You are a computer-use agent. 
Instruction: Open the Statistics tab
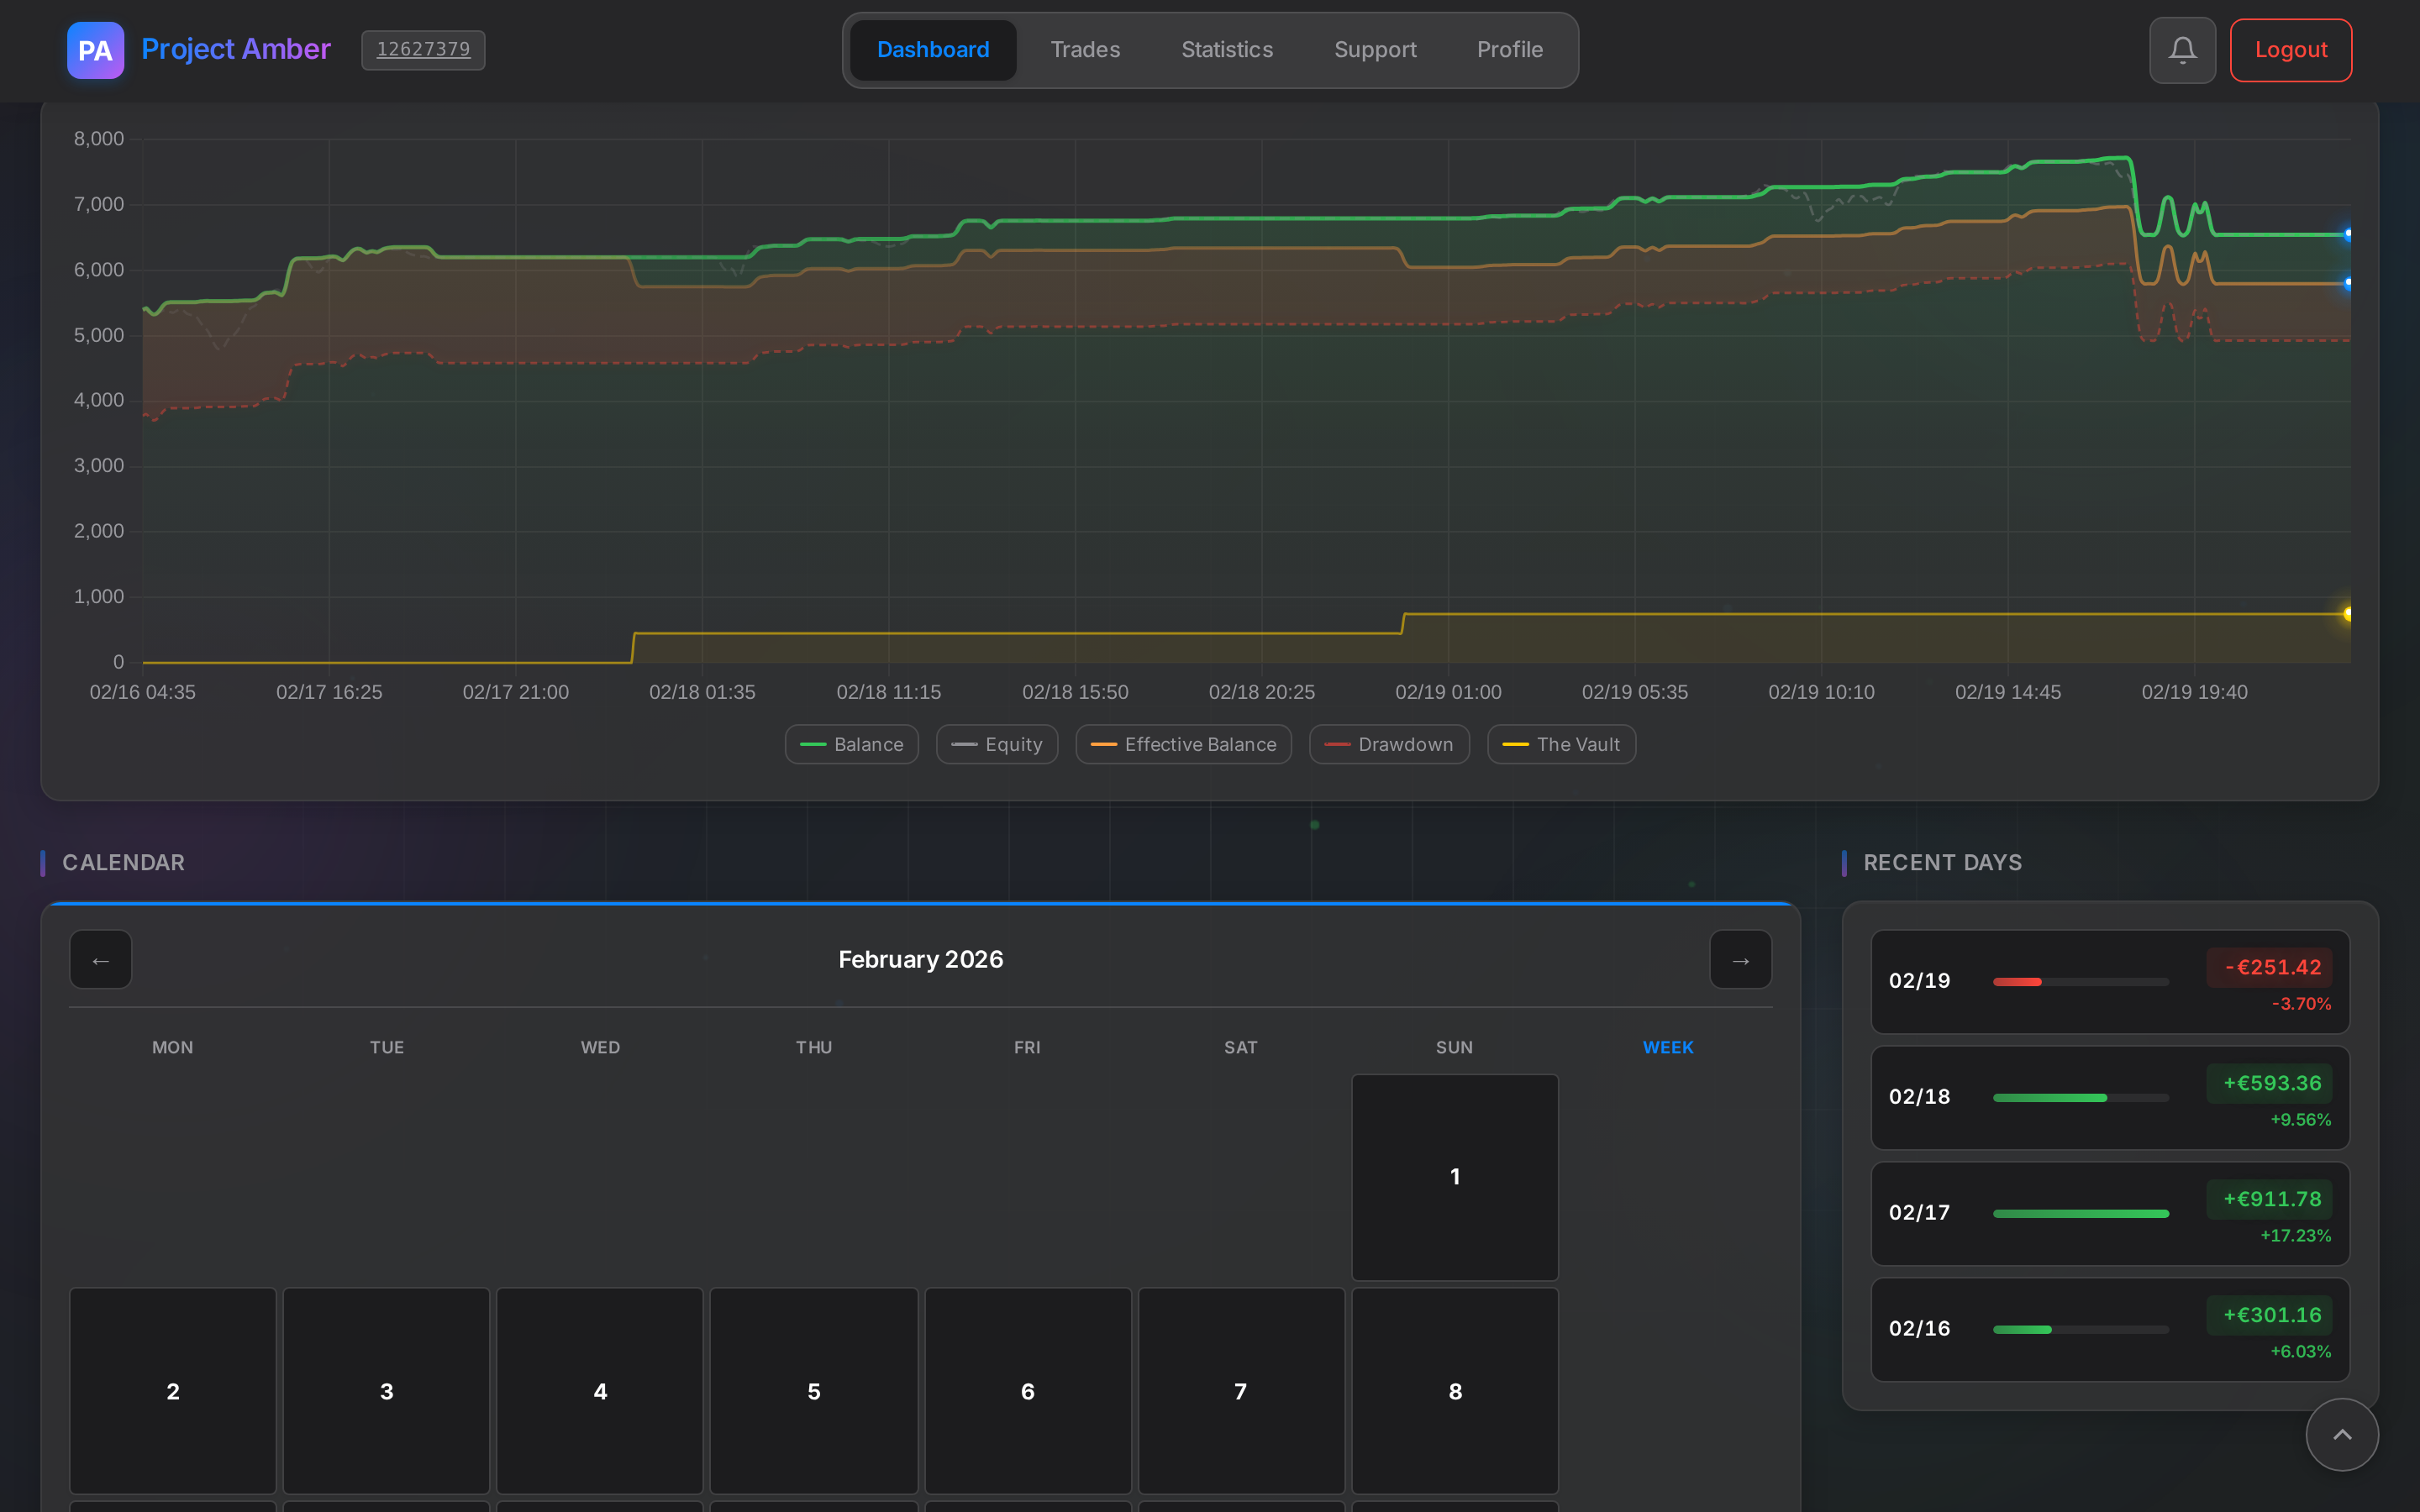[1226, 49]
